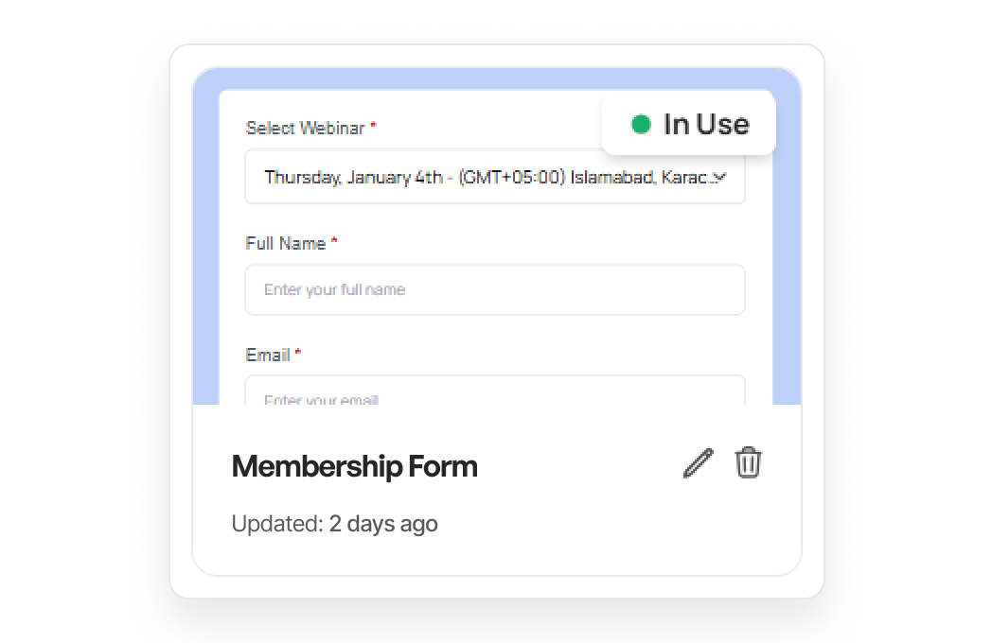The image size is (992, 643).
Task: Click the green status dot
Action: (641, 124)
